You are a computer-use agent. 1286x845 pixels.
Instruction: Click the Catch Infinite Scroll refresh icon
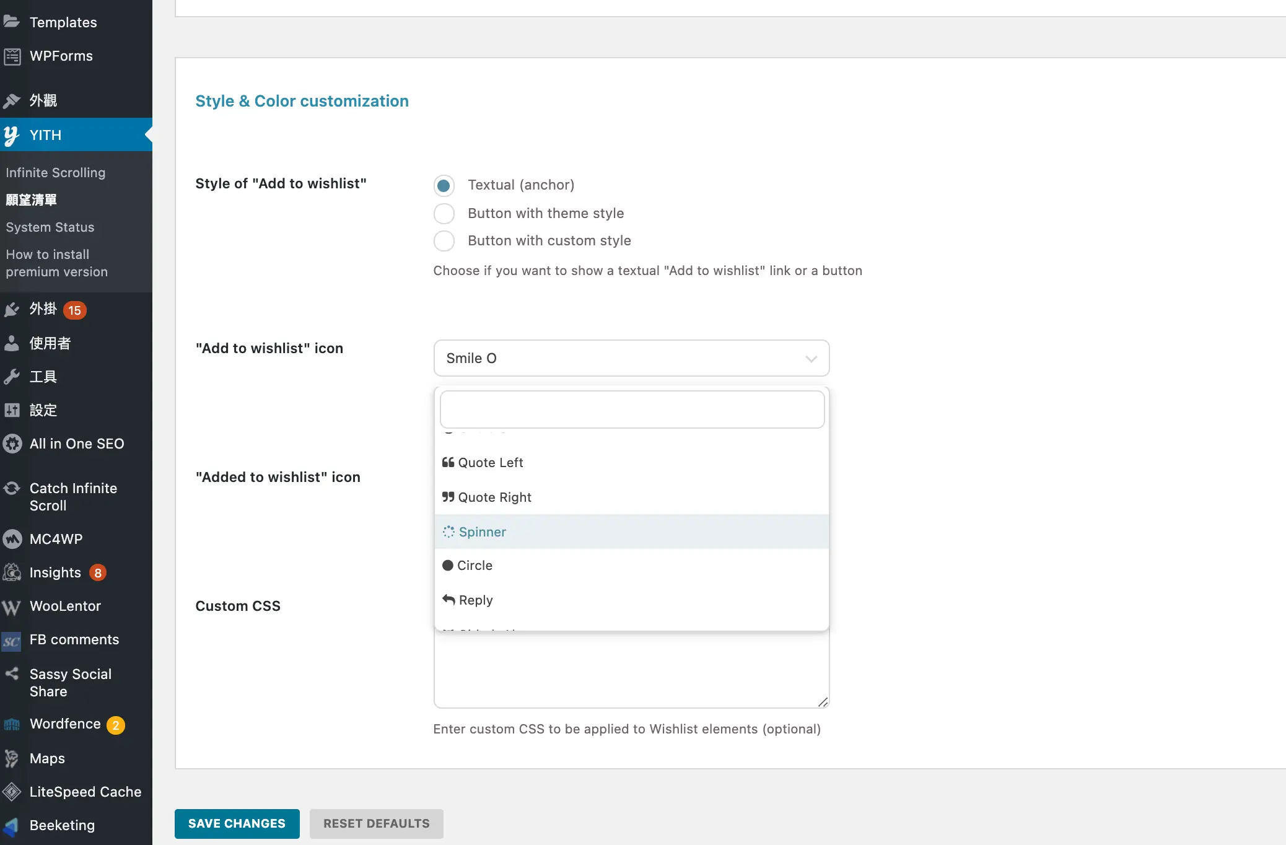click(x=12, y=488)
